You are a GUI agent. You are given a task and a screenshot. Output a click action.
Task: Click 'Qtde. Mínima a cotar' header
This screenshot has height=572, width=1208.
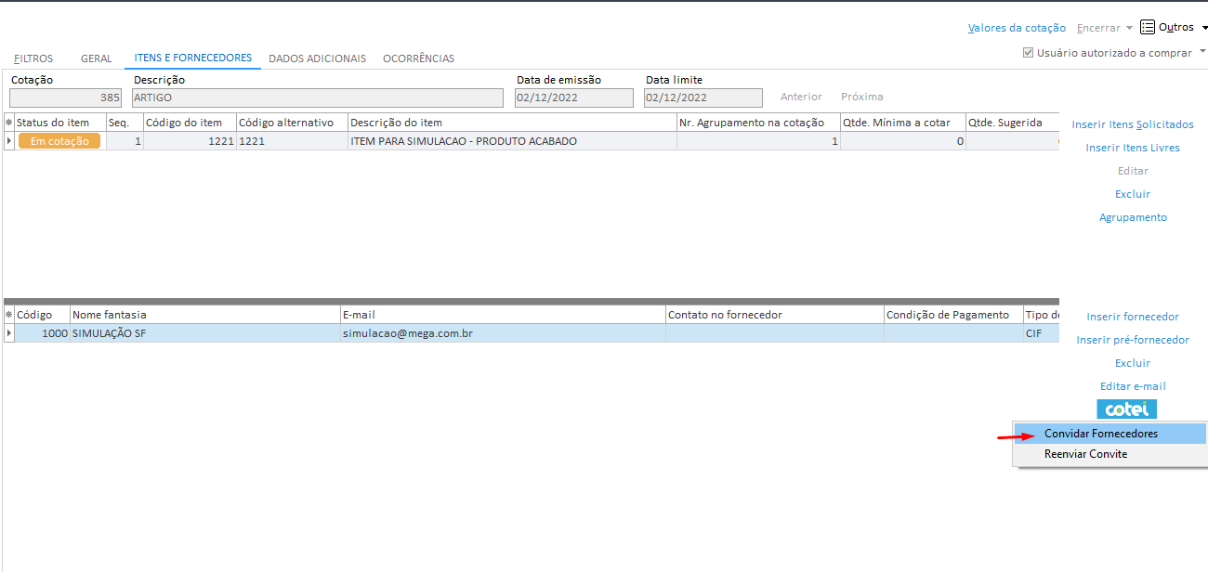[x=902, y=123]
